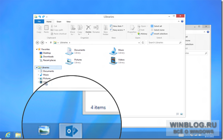
Task: Click the Delete icon in Organize group
Action: pos(88,27)
